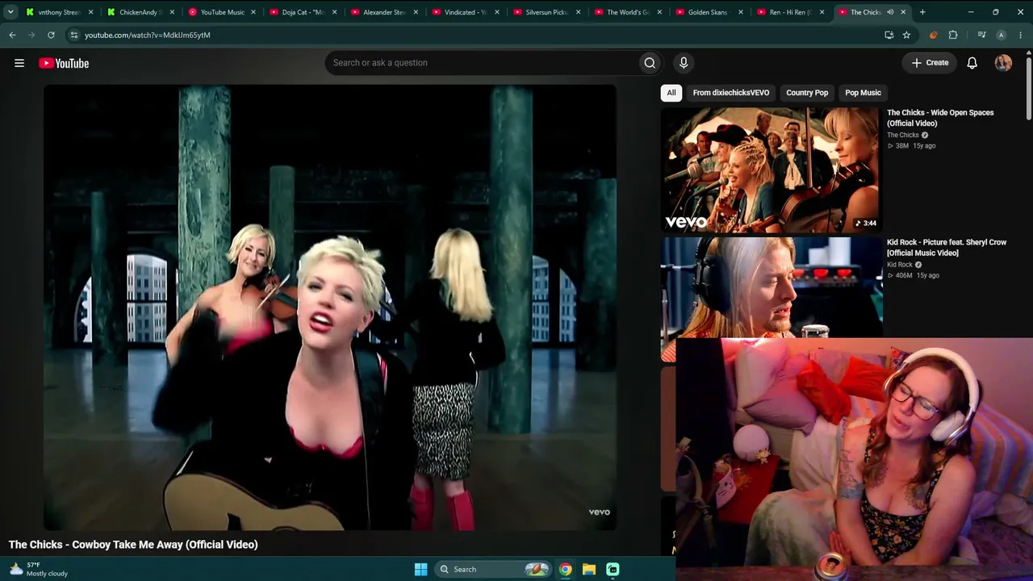The height and width of the screenshot is (581, 1033).
Task: Switch to the Silversun Pickups tab
Action: tap(546, 12)
